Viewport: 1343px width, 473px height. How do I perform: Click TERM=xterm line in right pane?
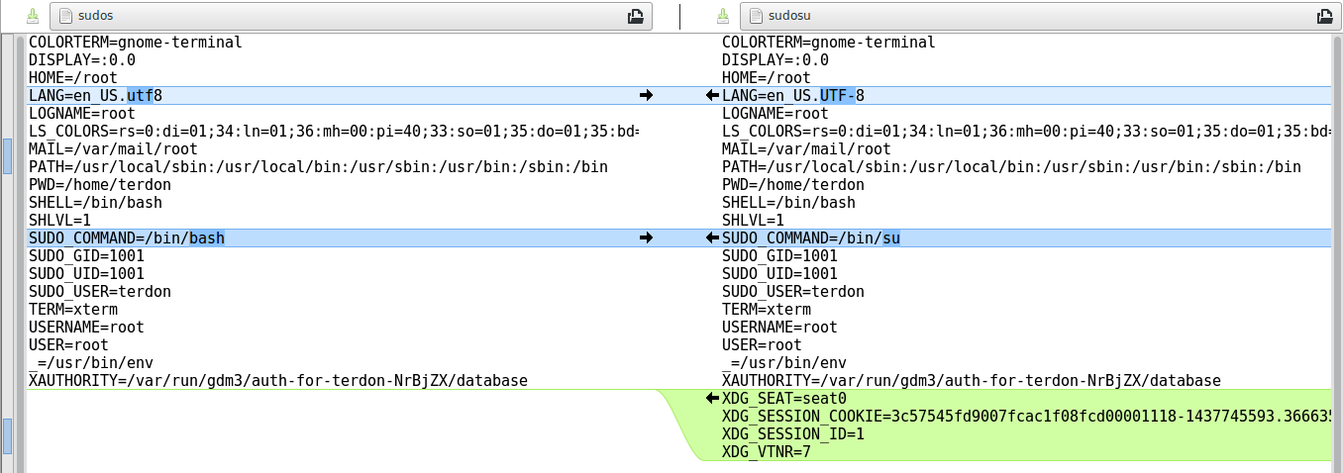767,310
